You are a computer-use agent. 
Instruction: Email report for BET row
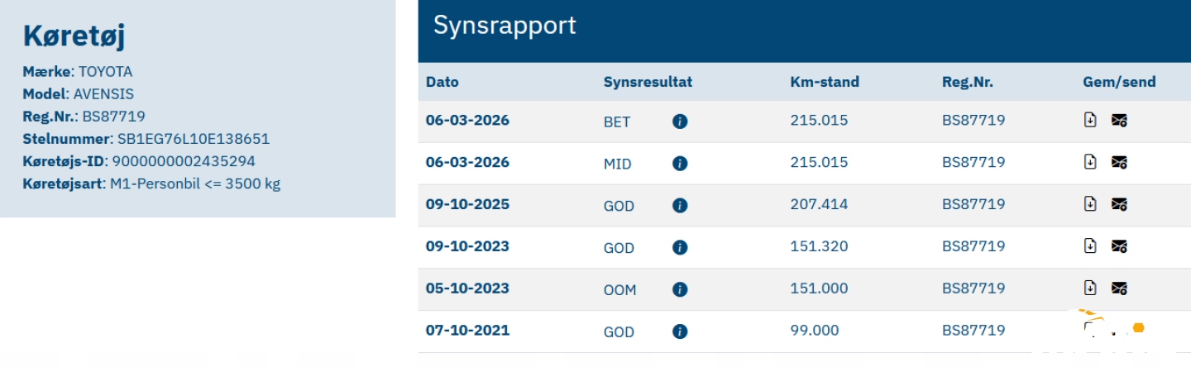point(1119,121)
